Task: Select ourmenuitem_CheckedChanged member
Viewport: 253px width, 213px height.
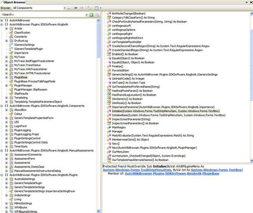Action: point(148,156)
